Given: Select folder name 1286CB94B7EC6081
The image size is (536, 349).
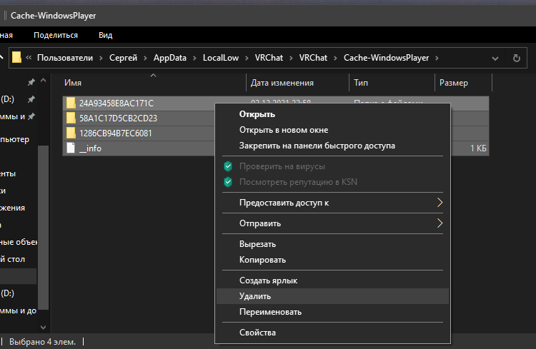Looking at the screenshot, I should coord(116,133).
